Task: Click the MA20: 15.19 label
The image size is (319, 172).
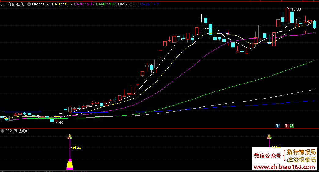Action: point(84,4)
